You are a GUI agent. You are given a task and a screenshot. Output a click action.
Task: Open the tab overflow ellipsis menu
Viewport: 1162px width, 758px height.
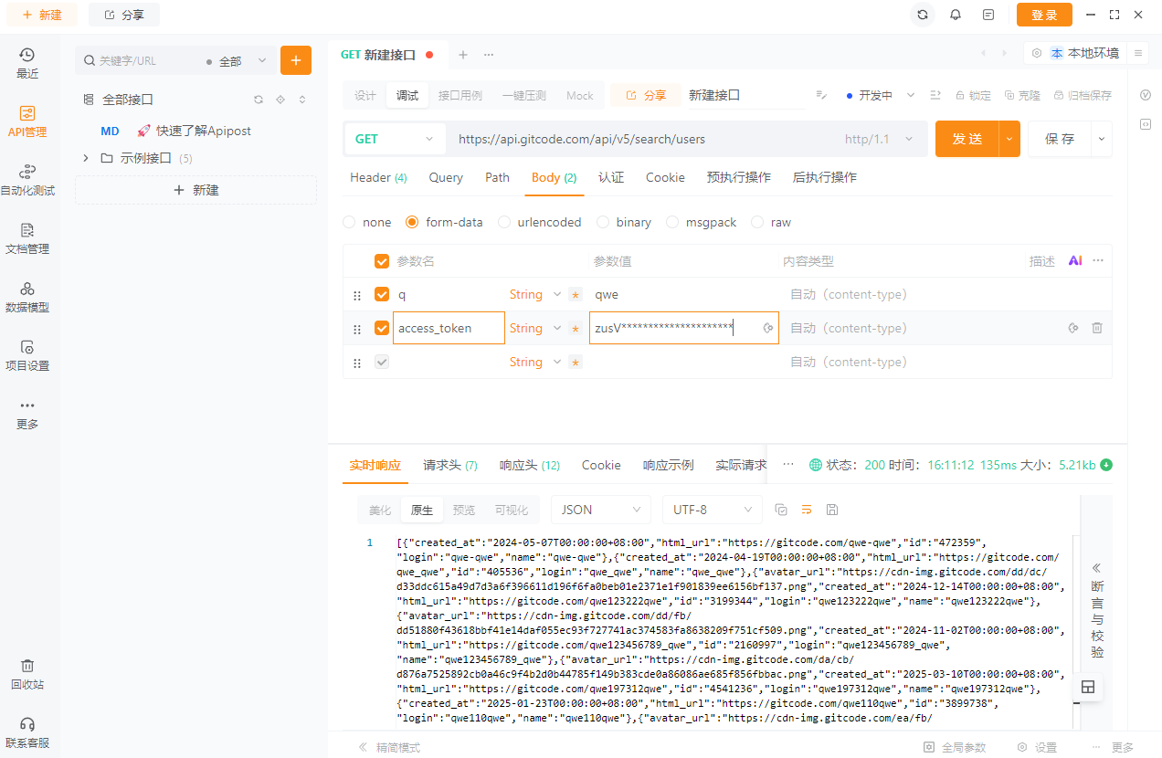489,55
